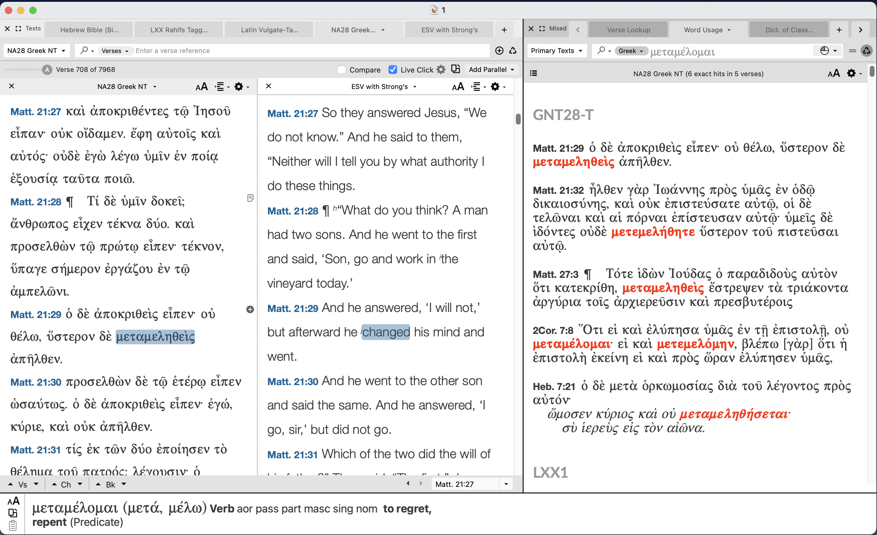
Task: Click the add-to-workspace plus circle icon by verse search
Action: point(499,51)
